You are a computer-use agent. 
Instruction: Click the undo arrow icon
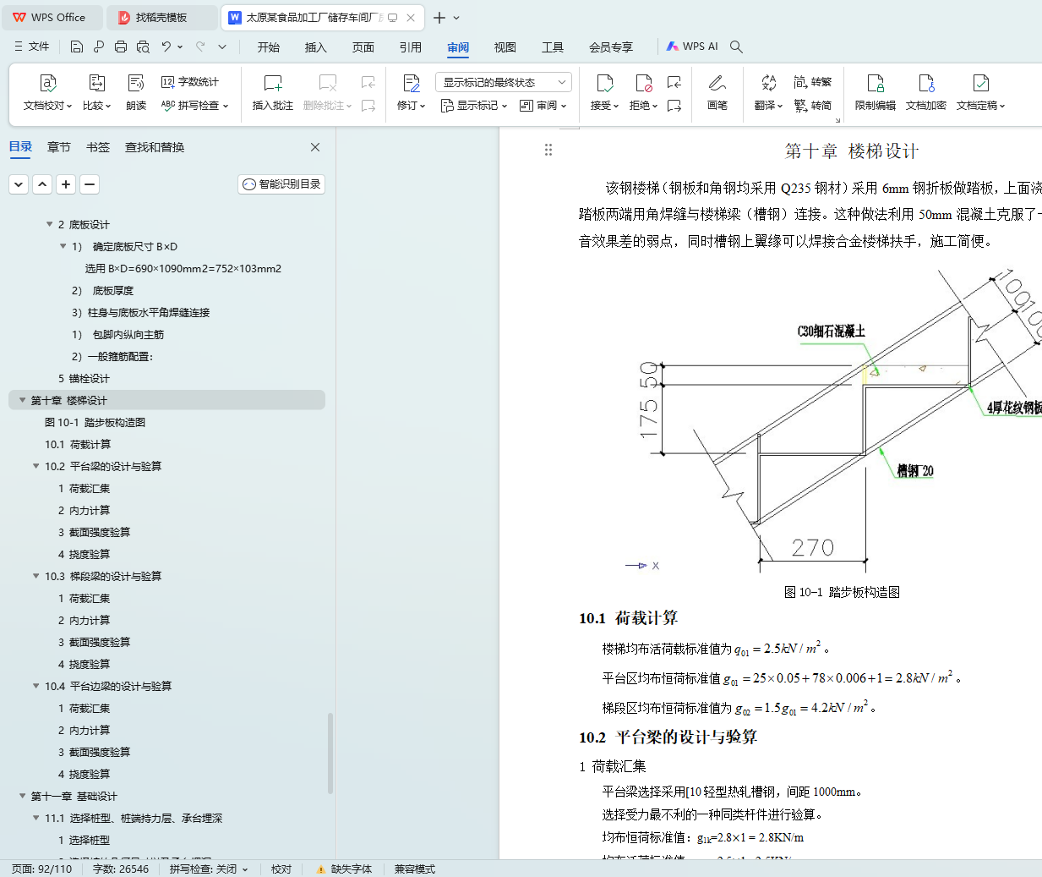[x=166, y=47]
